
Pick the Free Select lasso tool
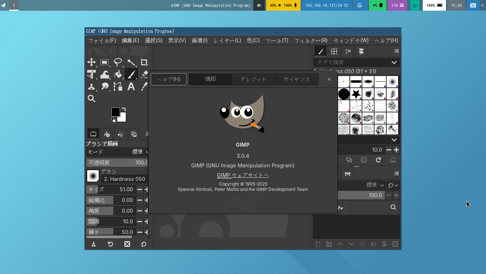118,62
